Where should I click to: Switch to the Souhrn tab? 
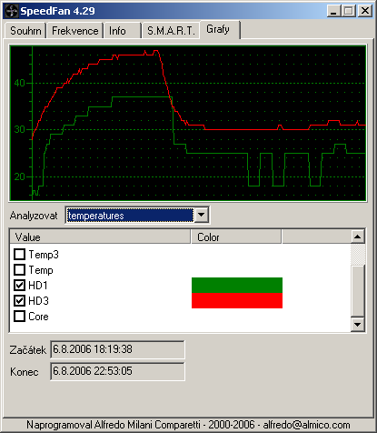25,31
